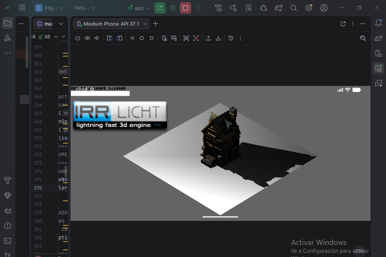The width and height of the screenshot is (386, 257).
Task: Start emulator screen recording
Action: (x=196, y=38)
